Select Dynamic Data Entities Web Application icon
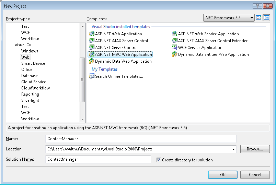 click(x=174, y=54)
